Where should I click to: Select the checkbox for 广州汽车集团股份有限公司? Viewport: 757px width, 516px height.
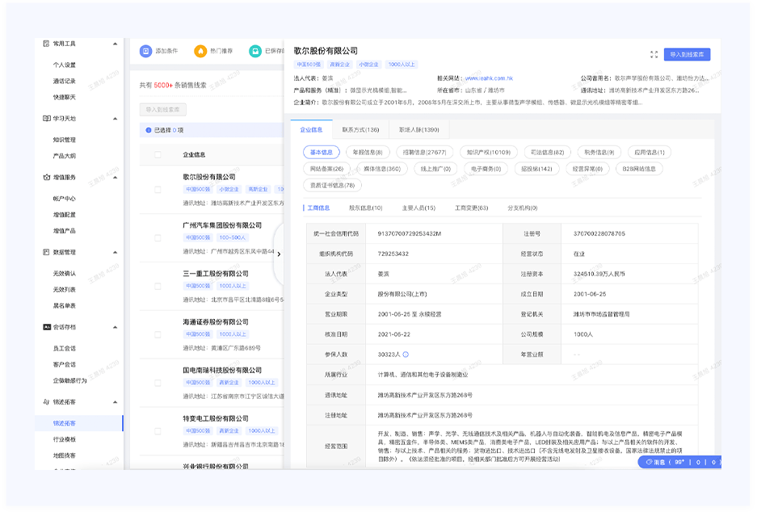coord(158,238)
